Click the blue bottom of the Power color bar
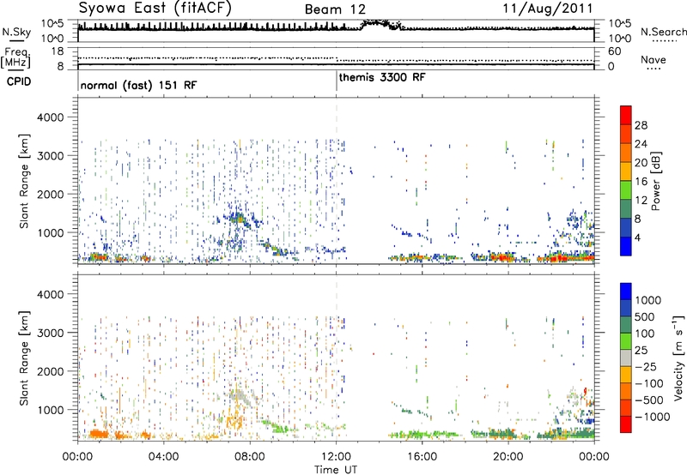The height and width of the screenshot is (475, 687). tap(626, 246)
